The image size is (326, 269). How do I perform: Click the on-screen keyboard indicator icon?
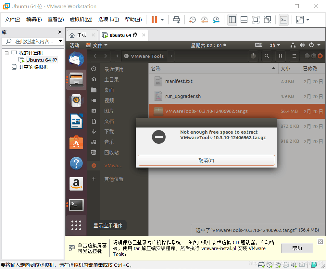pyautogui.click(x=259, y=45)
